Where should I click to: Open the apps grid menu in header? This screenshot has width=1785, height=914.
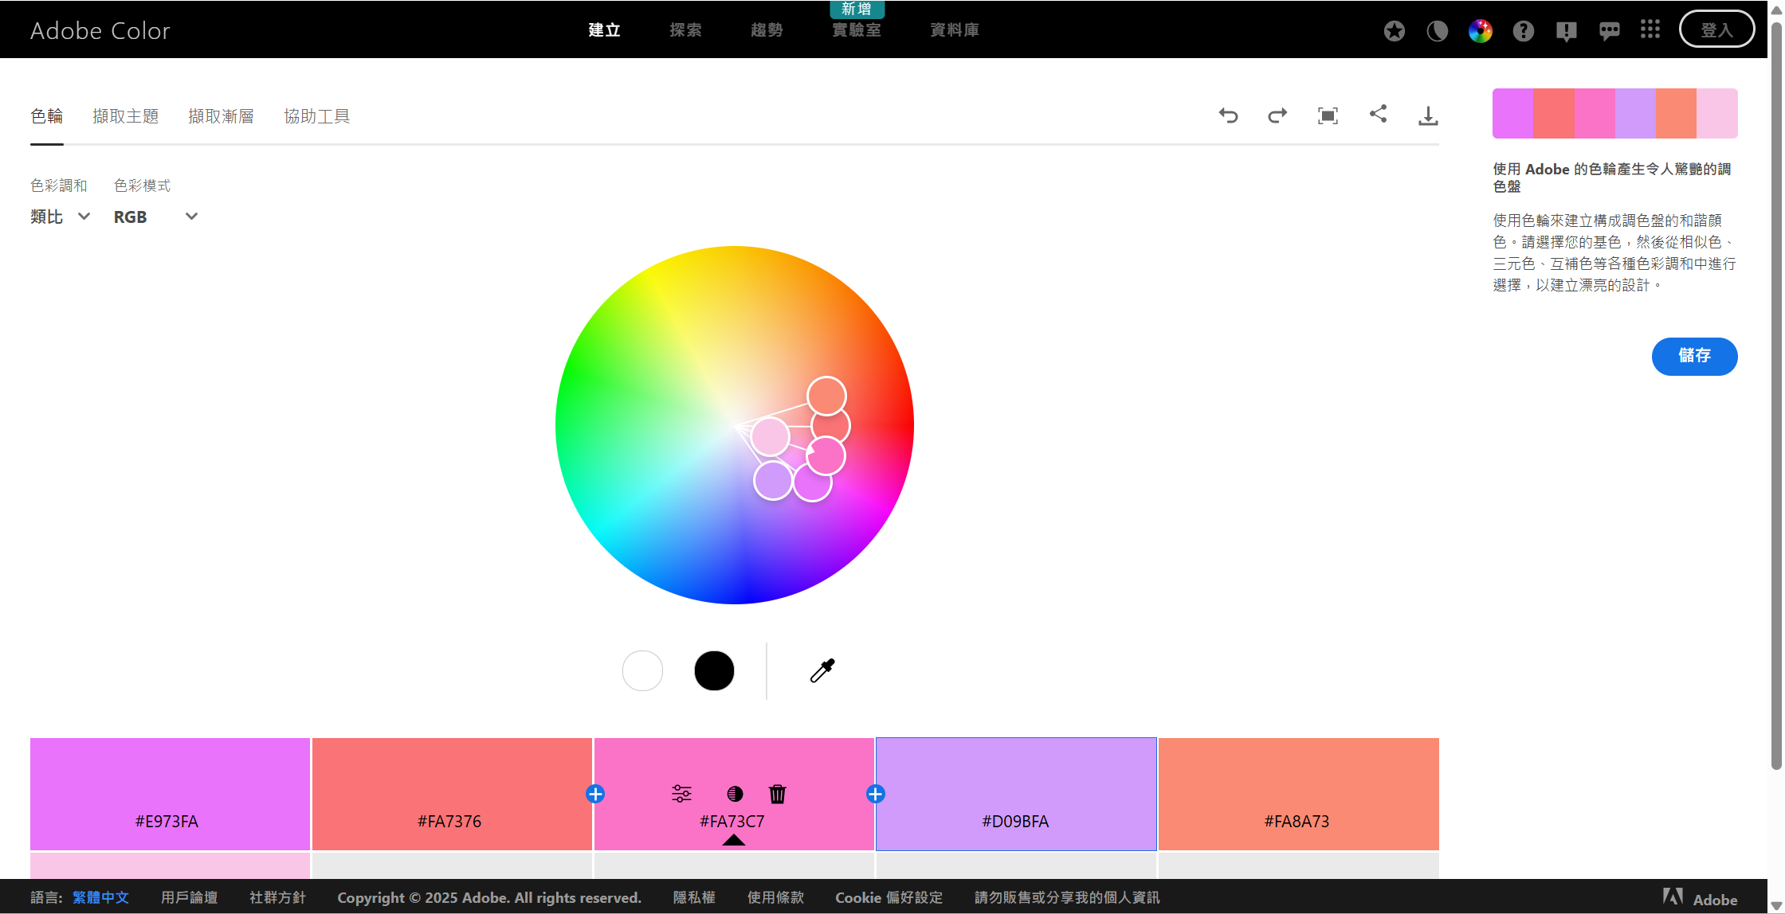(1650, 30)
